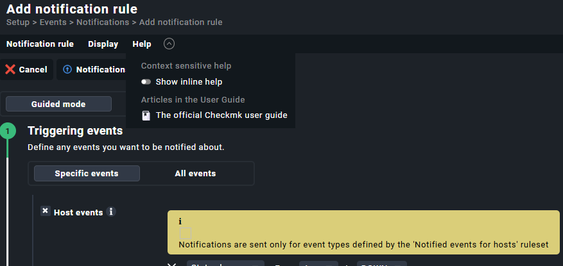Close the open Help menu
Image resolution: width=563 pixels, height=266 pixels.
point(142,44)
